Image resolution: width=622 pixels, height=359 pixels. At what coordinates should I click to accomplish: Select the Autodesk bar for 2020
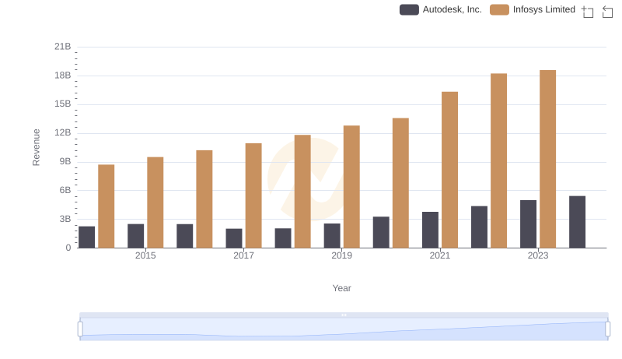point(381,232)
